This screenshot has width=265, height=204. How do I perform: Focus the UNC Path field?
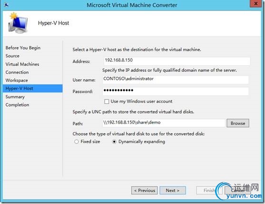(x=164, y=123)
